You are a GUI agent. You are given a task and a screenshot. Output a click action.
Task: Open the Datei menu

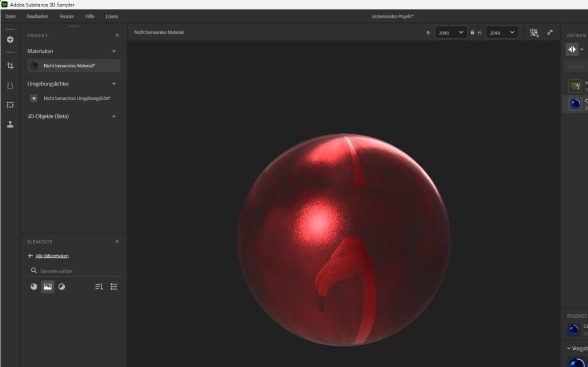10,17
